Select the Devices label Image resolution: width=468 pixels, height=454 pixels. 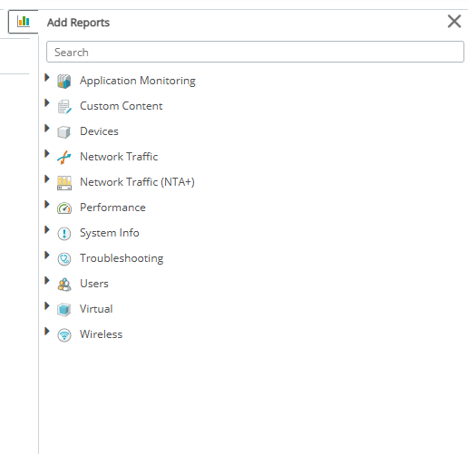point(99,131)
